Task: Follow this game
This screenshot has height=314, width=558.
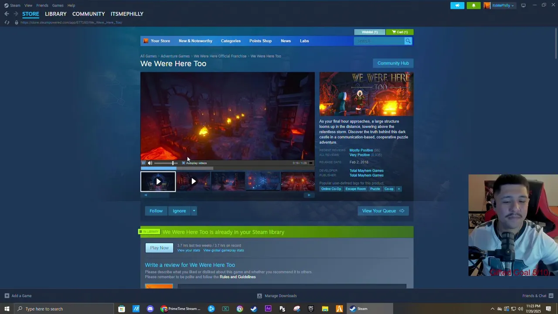Action: [x=156, y=211]
